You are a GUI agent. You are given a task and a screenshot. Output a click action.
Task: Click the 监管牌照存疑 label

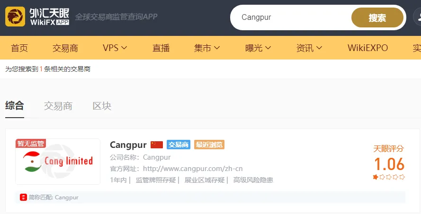point(156,180)
